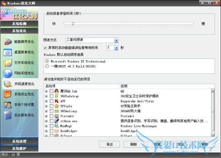Expand the 360Antiarp tree row
The image size is (221, 158).
46,111
